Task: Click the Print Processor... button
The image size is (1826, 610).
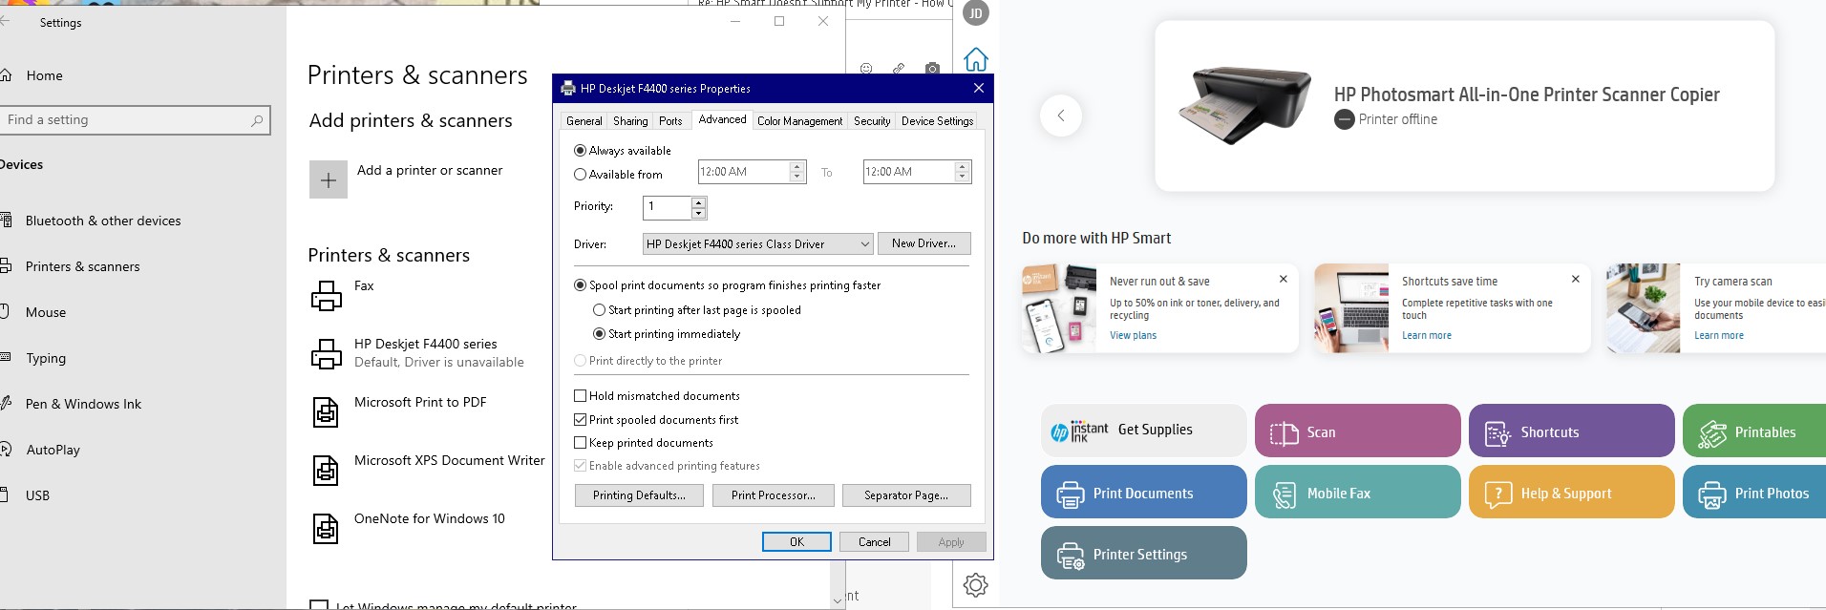Action: click(x=774, y=495)
